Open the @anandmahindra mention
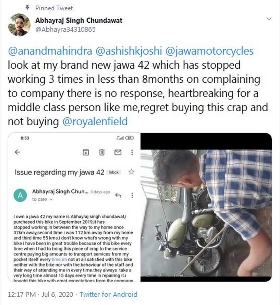280x305 pixels. pyautogui.click(x=50, y=51)
